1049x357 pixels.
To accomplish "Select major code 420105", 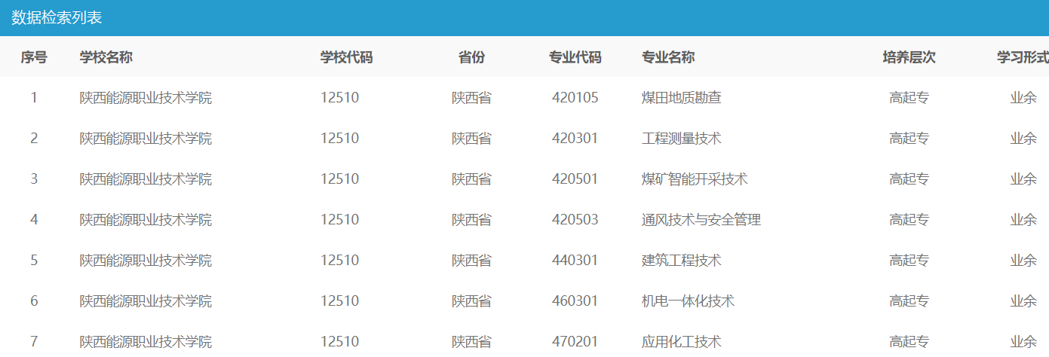I will coord(575,98).
